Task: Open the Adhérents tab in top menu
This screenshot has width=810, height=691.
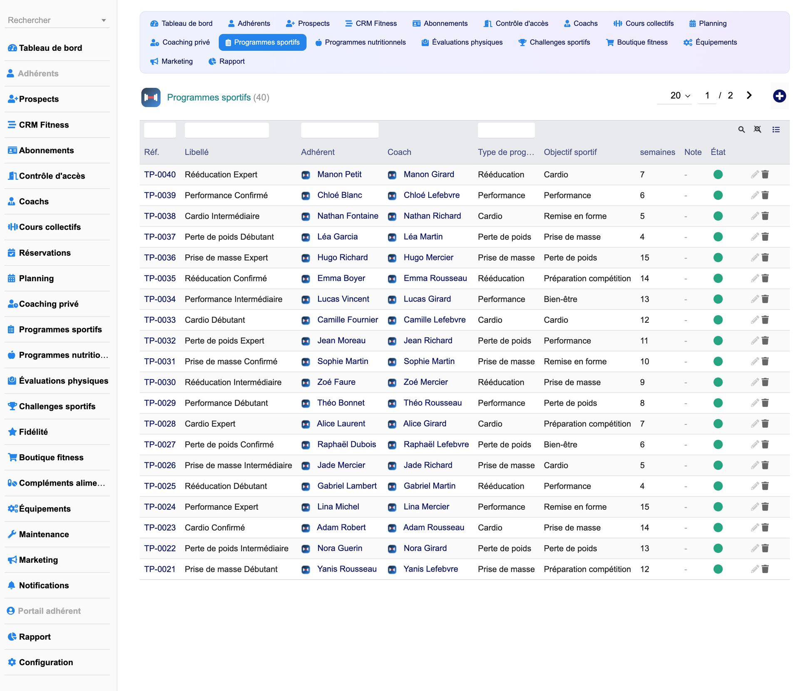Action: pos(249,23)
